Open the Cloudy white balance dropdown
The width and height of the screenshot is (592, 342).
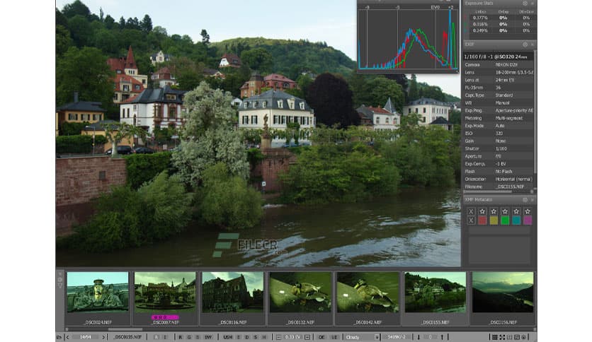pyautogui.click(x=363, y=337)
